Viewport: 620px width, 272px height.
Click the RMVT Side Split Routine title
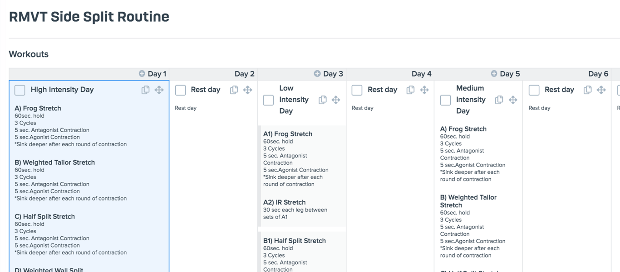[x=89, y=17]
